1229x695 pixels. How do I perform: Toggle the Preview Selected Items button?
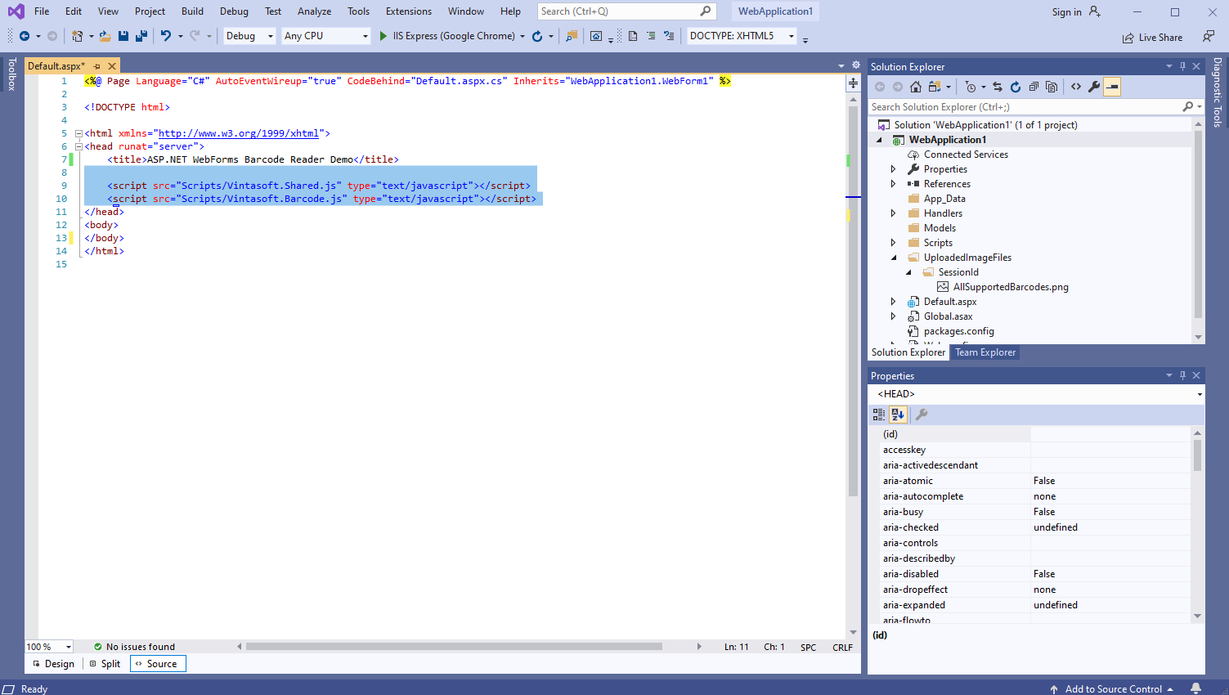(x=1112, y=87)
